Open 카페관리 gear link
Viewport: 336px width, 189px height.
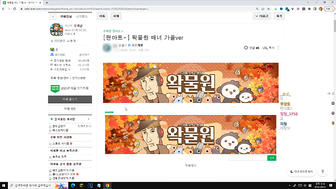[x=58, y=41]
